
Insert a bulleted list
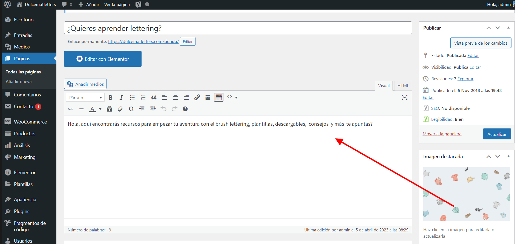[x=132, y=97]
